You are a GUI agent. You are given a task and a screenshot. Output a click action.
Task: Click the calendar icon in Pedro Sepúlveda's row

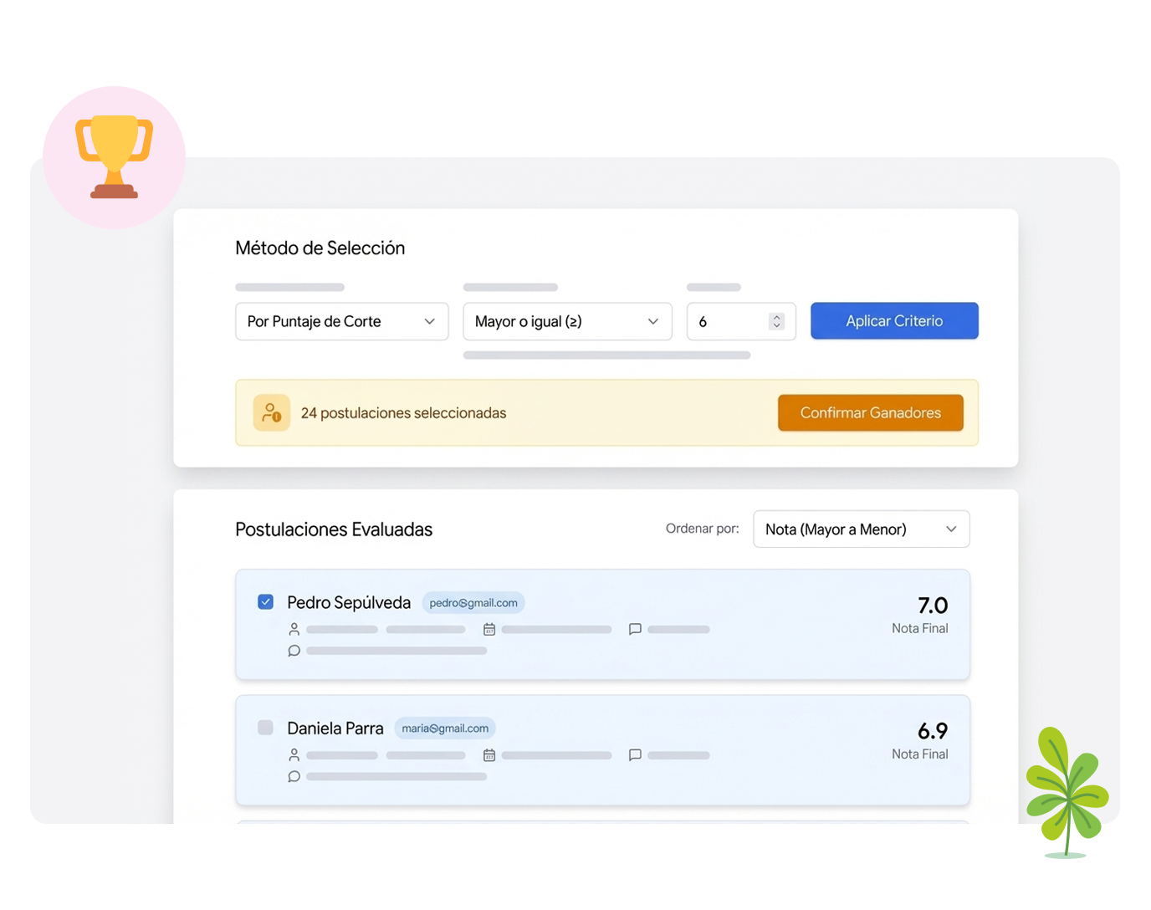(x=489, y=629)
